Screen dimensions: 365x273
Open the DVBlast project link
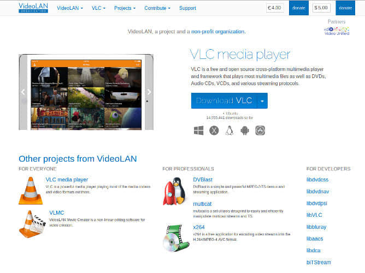point(203,180)
